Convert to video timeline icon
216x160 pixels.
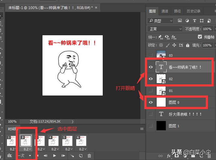tap(10, 155)
